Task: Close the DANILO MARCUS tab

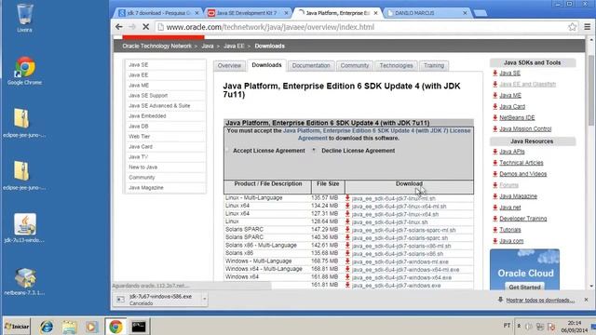Action: click(465, 13)
